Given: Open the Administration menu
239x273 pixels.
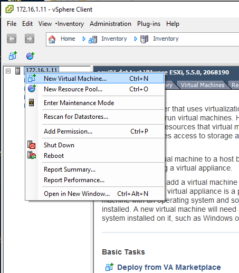Looking at the screenshot, I should pyautogui.click(x=110, y=24).
